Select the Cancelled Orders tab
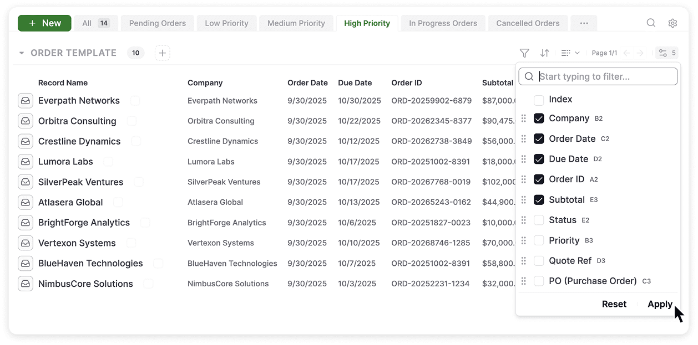This screenshot has width=698, height=345. tap(528, 23)
